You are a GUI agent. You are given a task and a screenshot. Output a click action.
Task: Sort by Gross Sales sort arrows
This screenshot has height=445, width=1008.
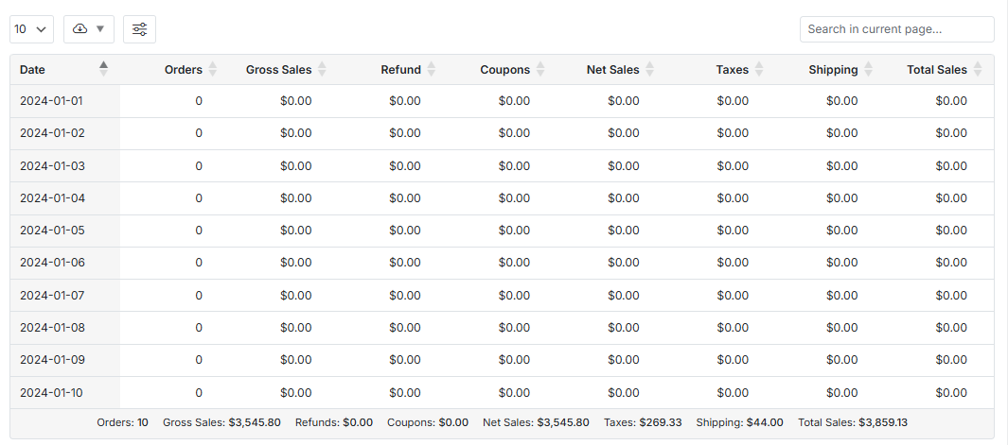[322, 69]
